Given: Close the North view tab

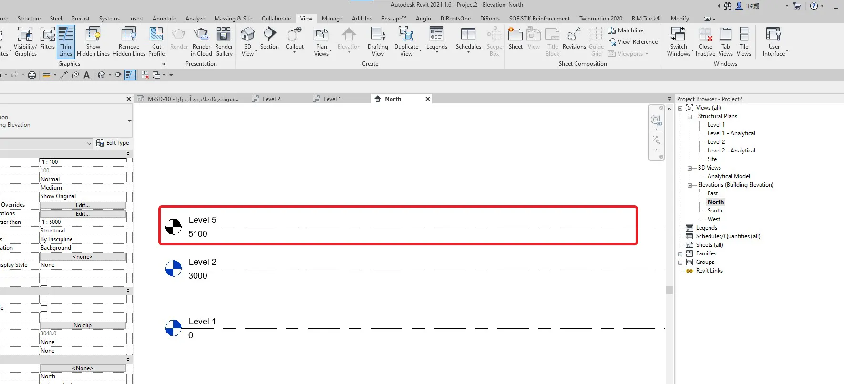Looking at the screenshot, I should pyautogui.click(x=428, y=99).
